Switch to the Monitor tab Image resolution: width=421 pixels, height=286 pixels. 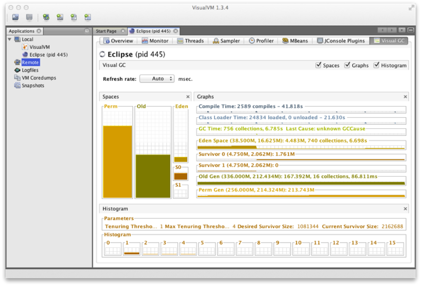(155, 41)
